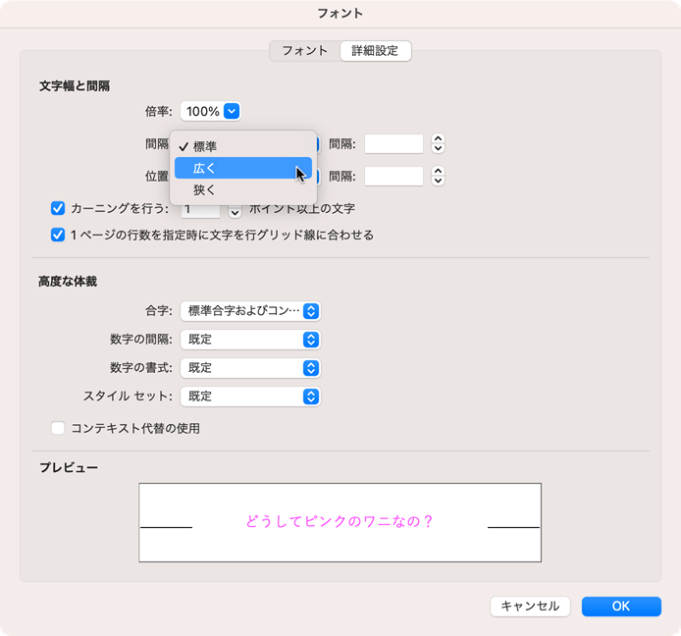Choose 広く from the spacing menu
This screenshot has height=636, width=681.
(x=204, y=168)
